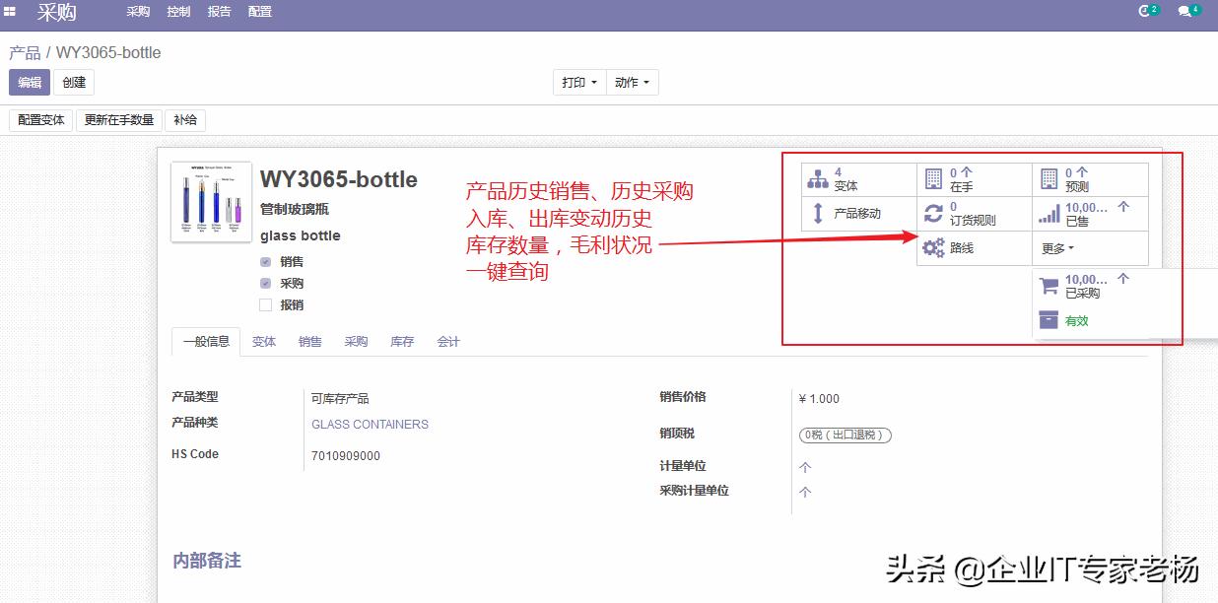
Task: Open the apps grid menu in the top bar
Action: pos(10,11)
